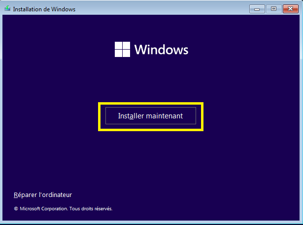Click the Installation de Windows title text
The height and width of the screenshot is (225, 303).
[x=44, y=9]
